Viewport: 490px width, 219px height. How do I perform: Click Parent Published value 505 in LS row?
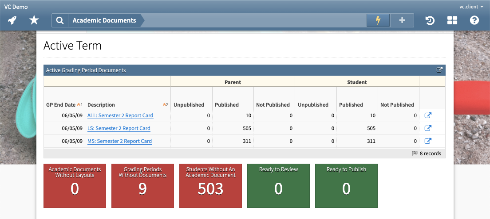click(247, 128)
